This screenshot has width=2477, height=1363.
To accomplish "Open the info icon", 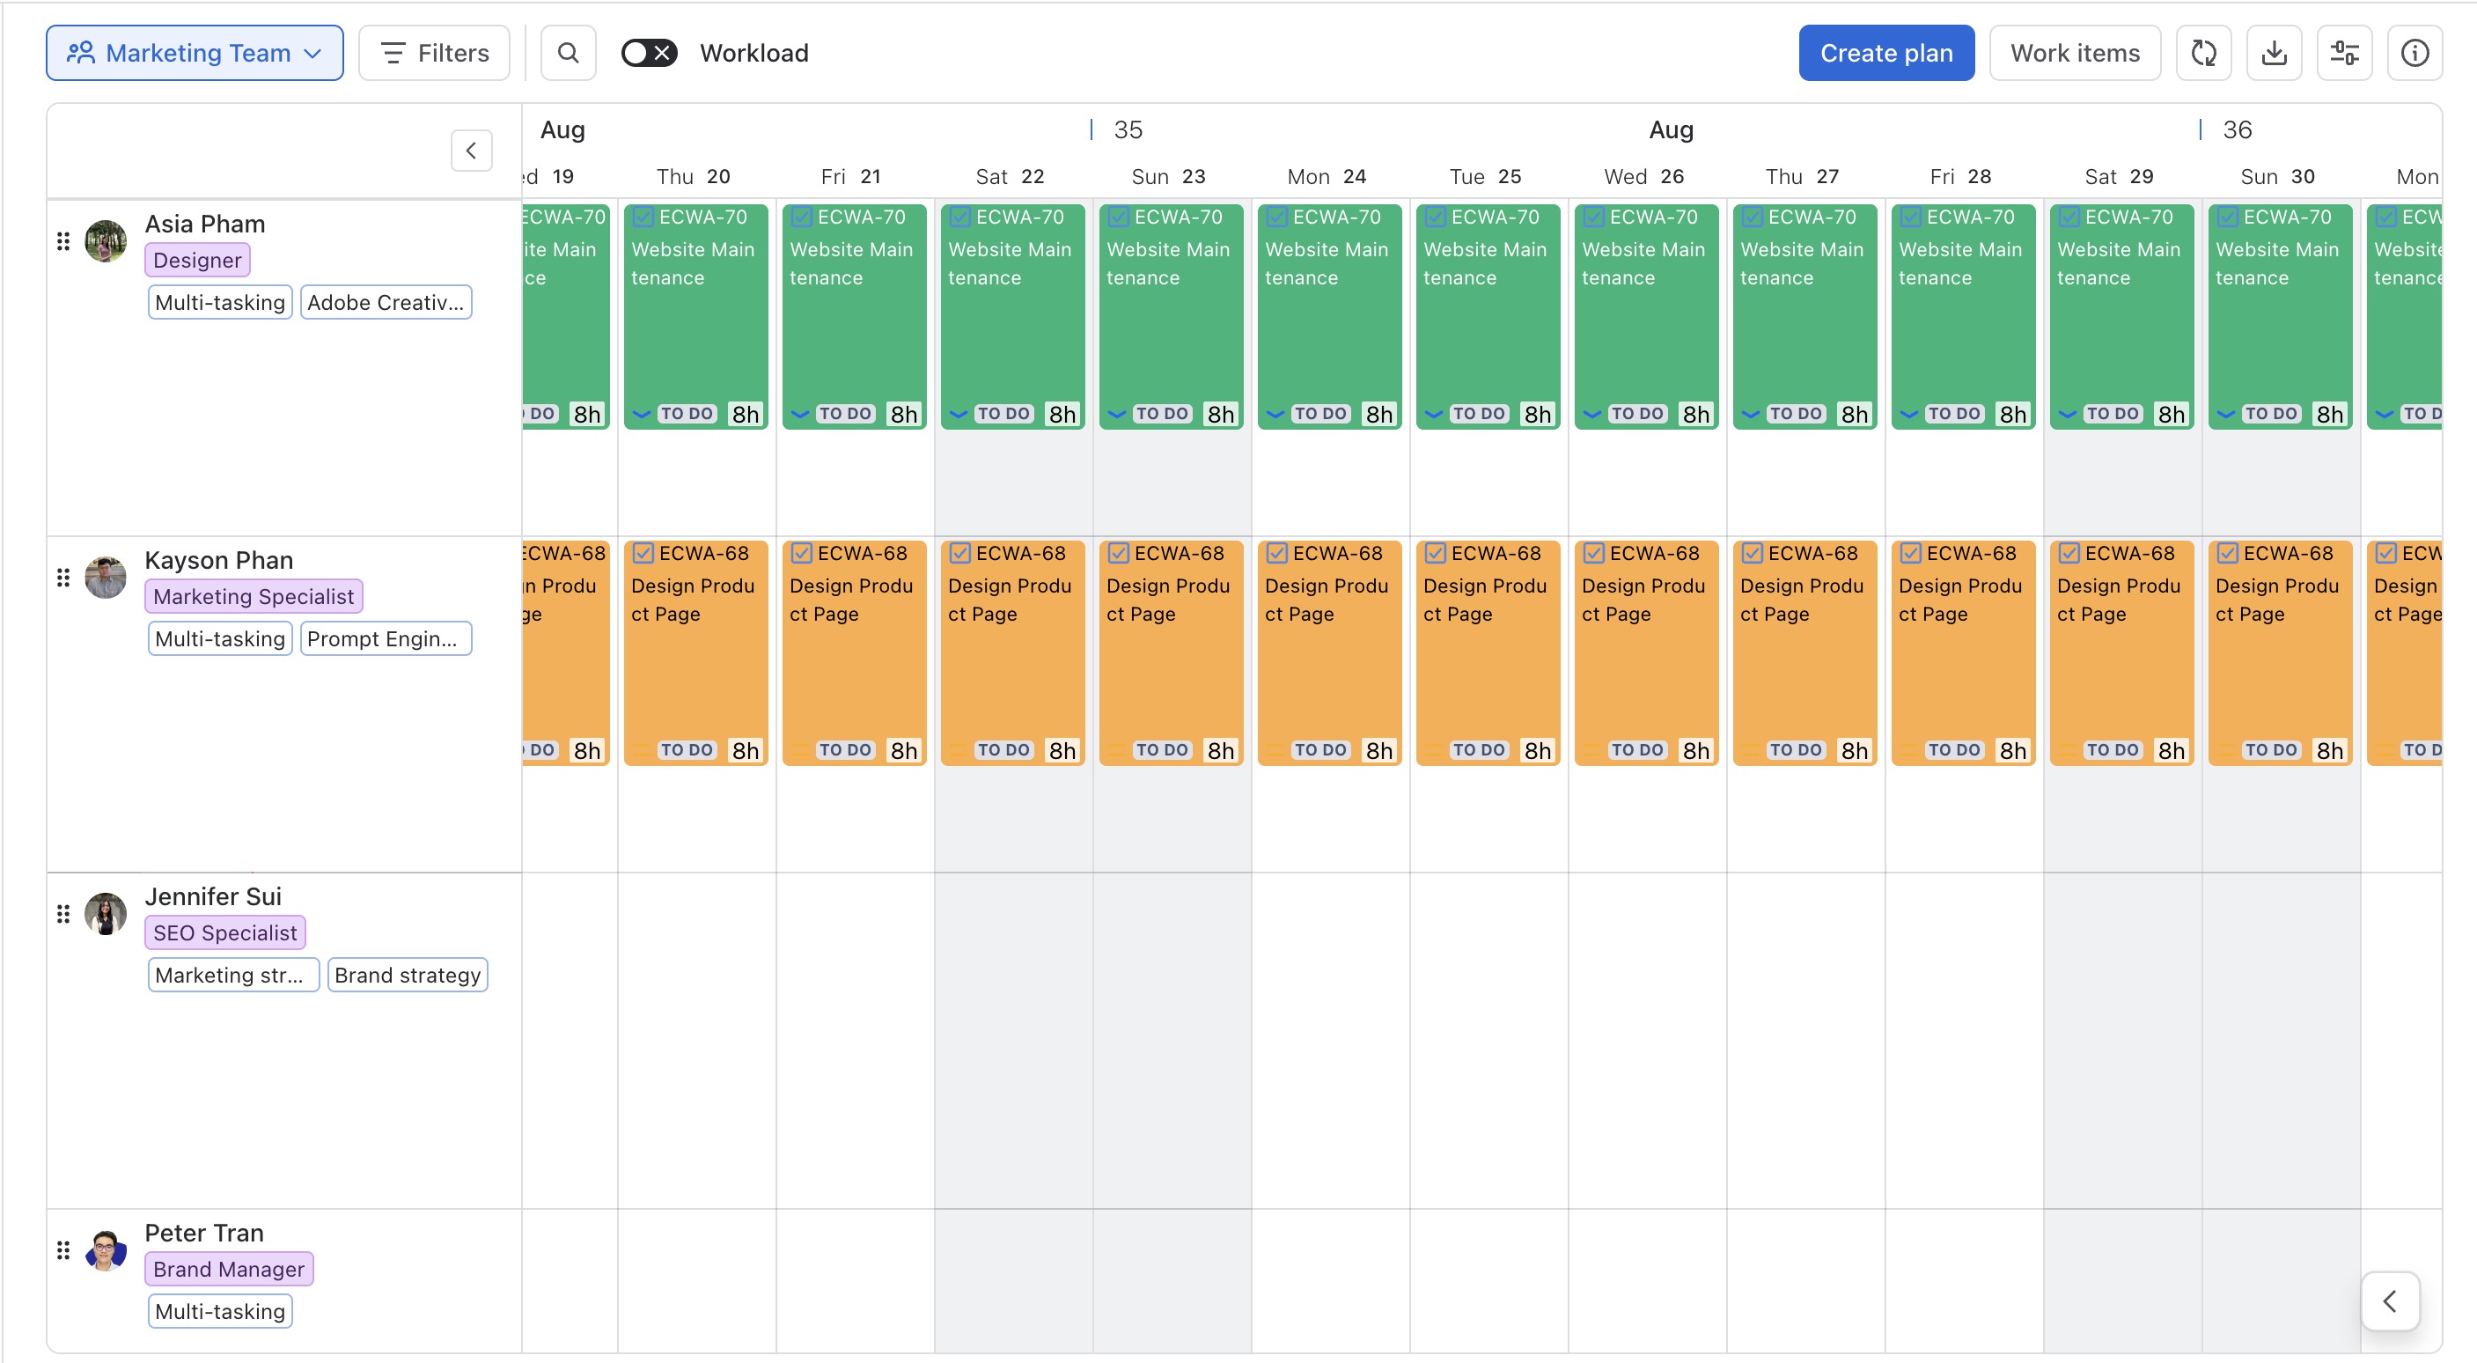I will point(2415,53).
